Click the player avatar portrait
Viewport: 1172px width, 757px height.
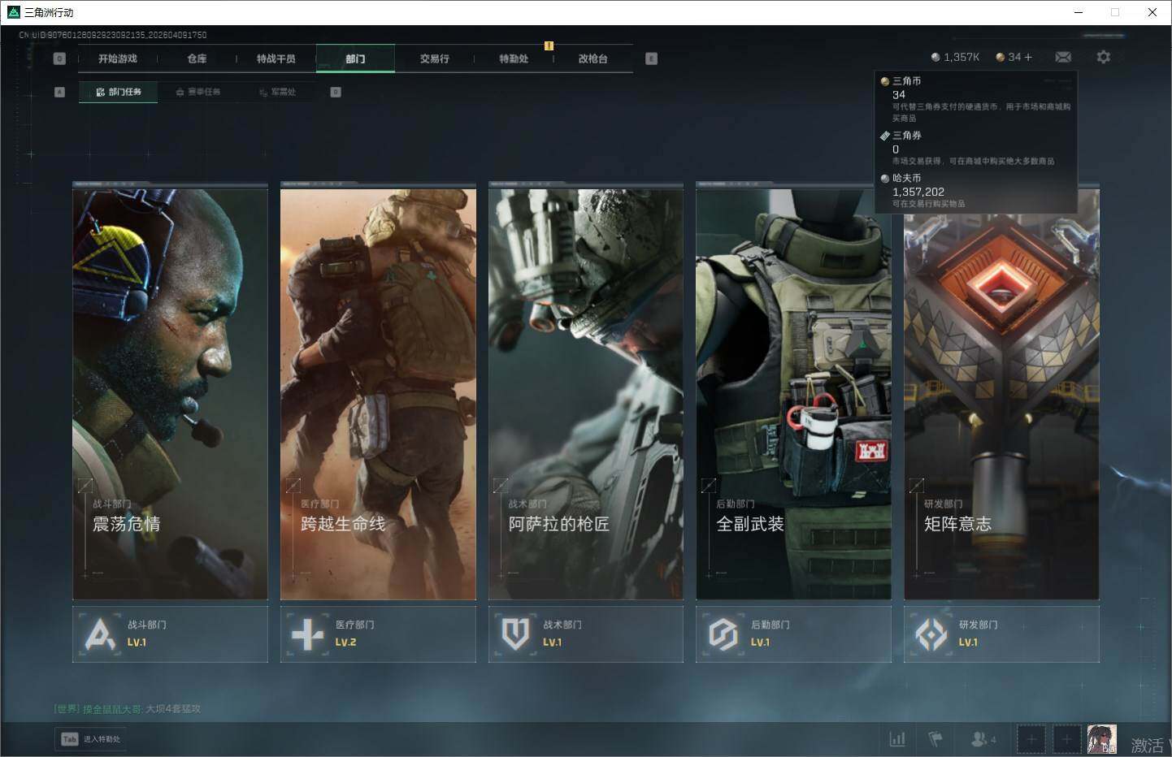[x=1101, y=739]
